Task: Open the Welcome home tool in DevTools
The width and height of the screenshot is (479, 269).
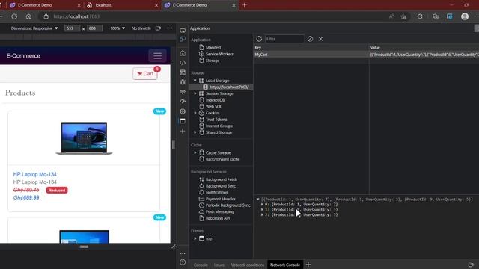Action: point(183,53)
